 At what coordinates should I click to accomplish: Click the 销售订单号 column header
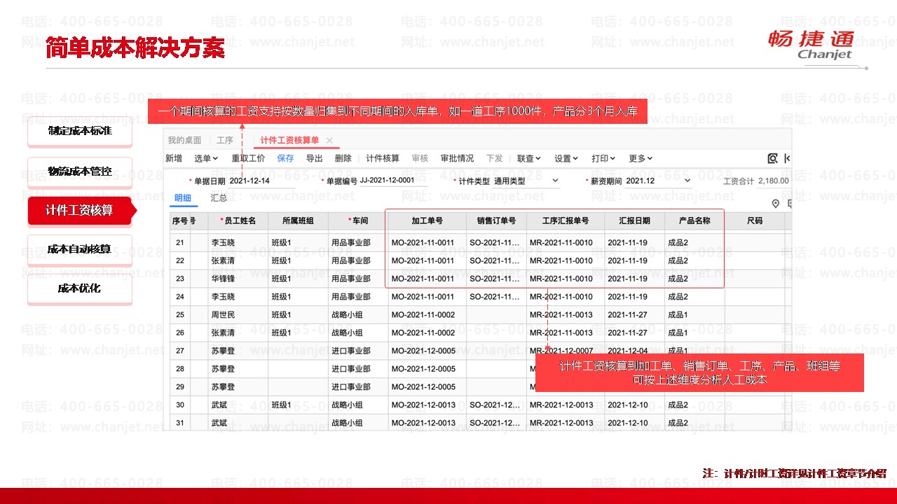[x=496, y=221]
